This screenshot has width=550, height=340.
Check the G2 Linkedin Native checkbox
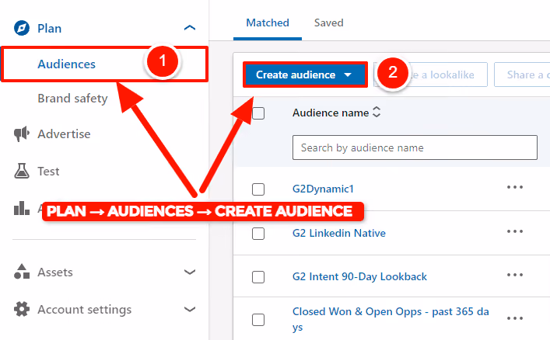[x=258, y=234]
